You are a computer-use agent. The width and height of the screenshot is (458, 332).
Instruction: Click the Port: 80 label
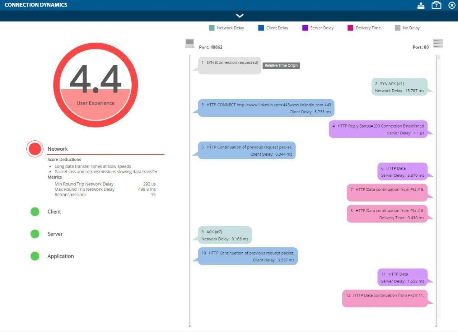421,47
